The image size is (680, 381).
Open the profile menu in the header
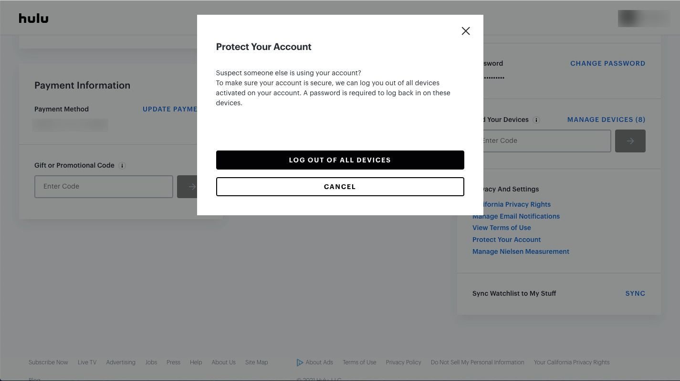(x=643, y=18)
